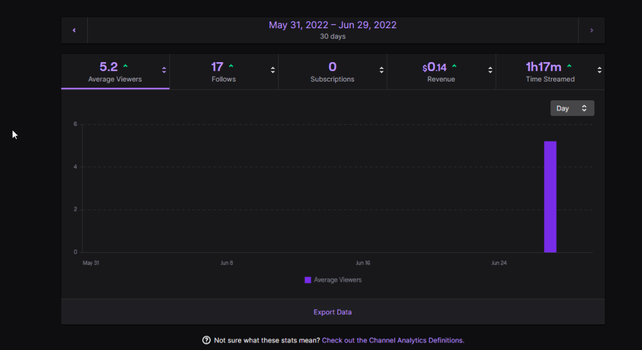Screen dimensions: 642x350
Task: Open the Channel Analytics Definitions link
Action: pyautogui.click(x=393, y=340)
